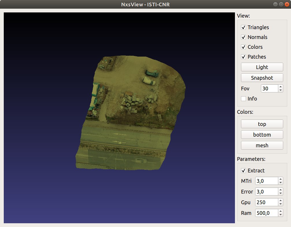Disable the Triangles rendering checkbox
291x227 pixels.
(x=244, y=27)
